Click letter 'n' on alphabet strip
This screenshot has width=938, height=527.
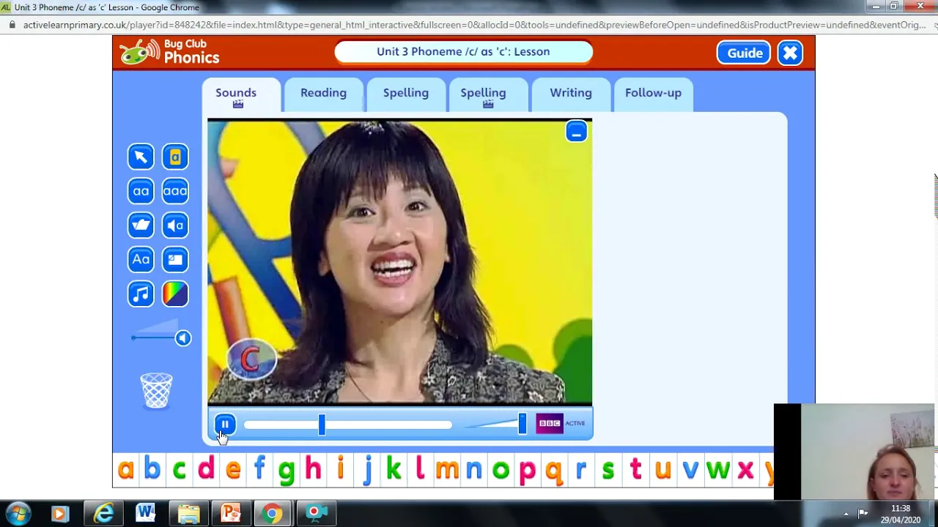[474, 470]
